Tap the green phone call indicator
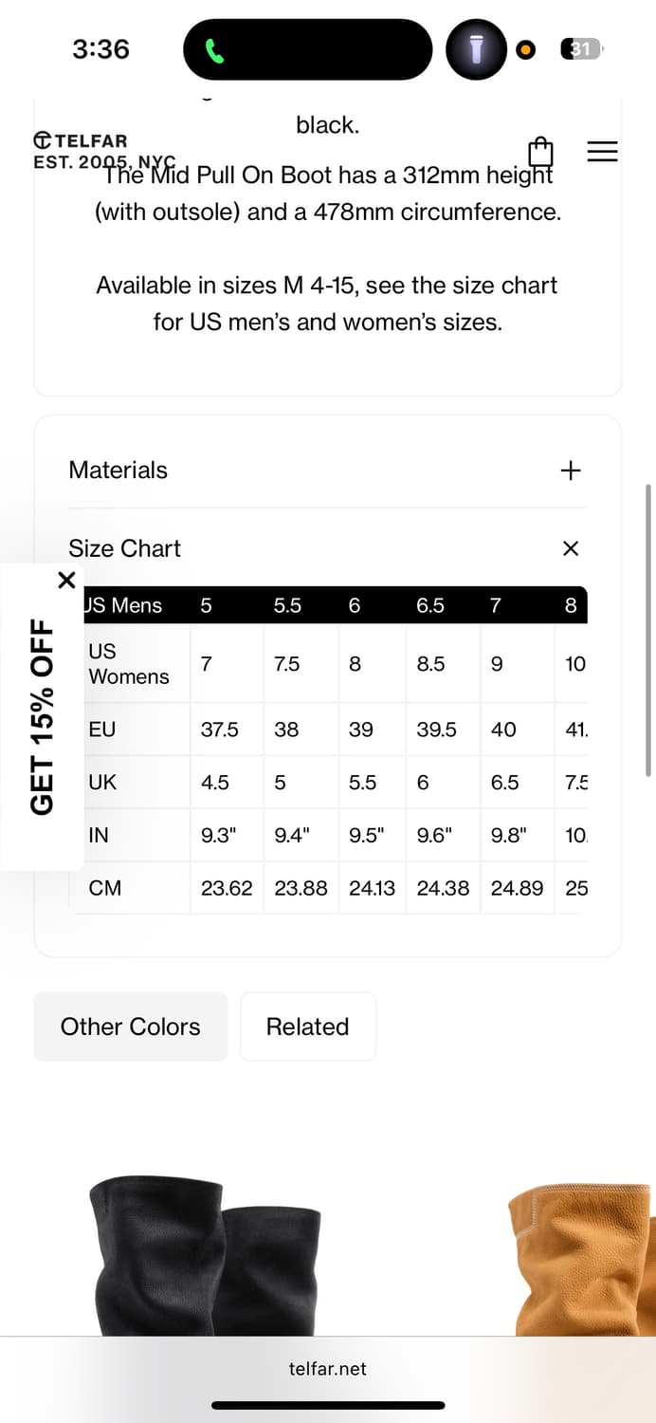The image size is (656, 1423). point(215,50)
